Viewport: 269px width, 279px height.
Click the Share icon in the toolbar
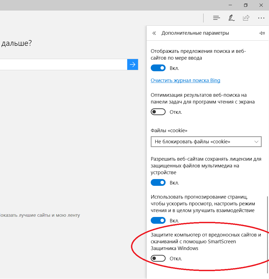click(246, 18)
